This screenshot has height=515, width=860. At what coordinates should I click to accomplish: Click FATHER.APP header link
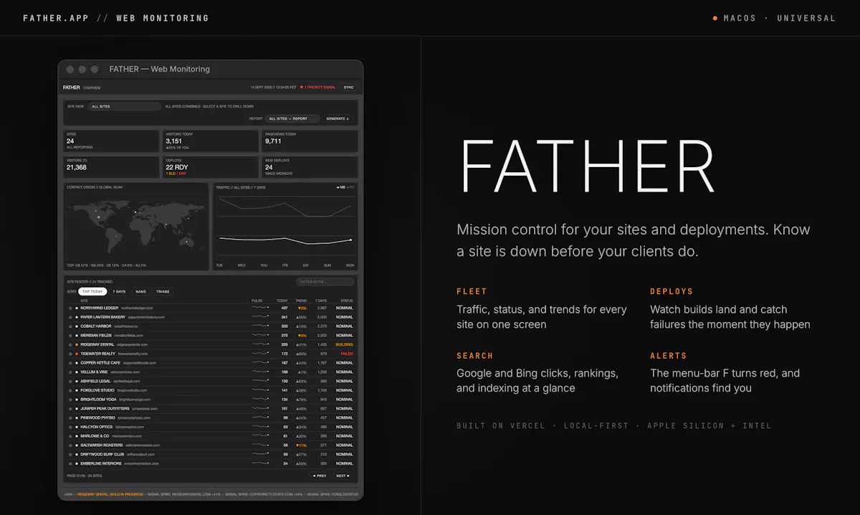56,18
